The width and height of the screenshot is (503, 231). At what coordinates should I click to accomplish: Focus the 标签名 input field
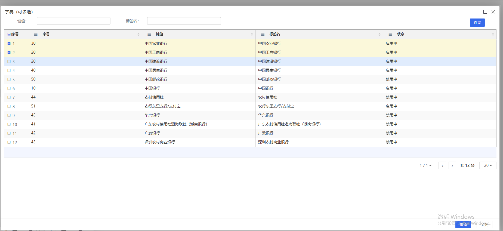184,21
